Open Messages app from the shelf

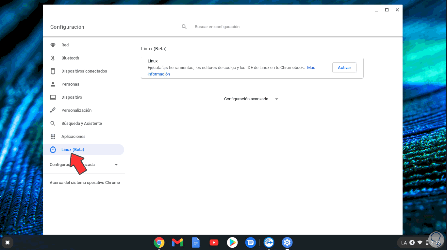251,242
